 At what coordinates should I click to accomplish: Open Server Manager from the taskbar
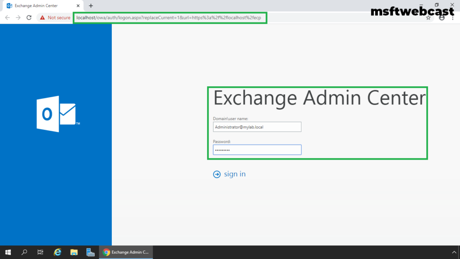(90, 252)
